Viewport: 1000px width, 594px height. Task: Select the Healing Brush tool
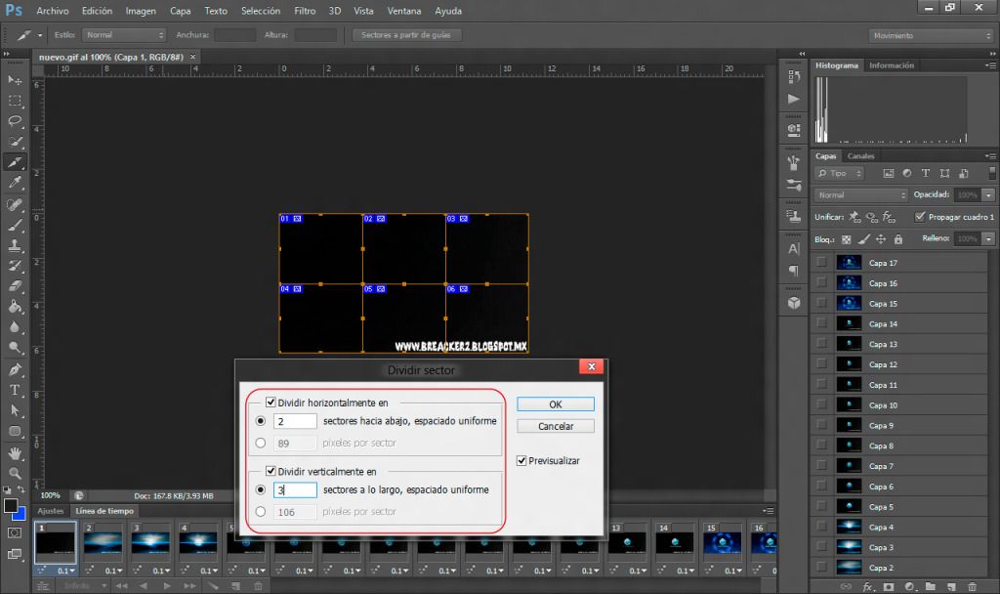click(x=15, y=204)
